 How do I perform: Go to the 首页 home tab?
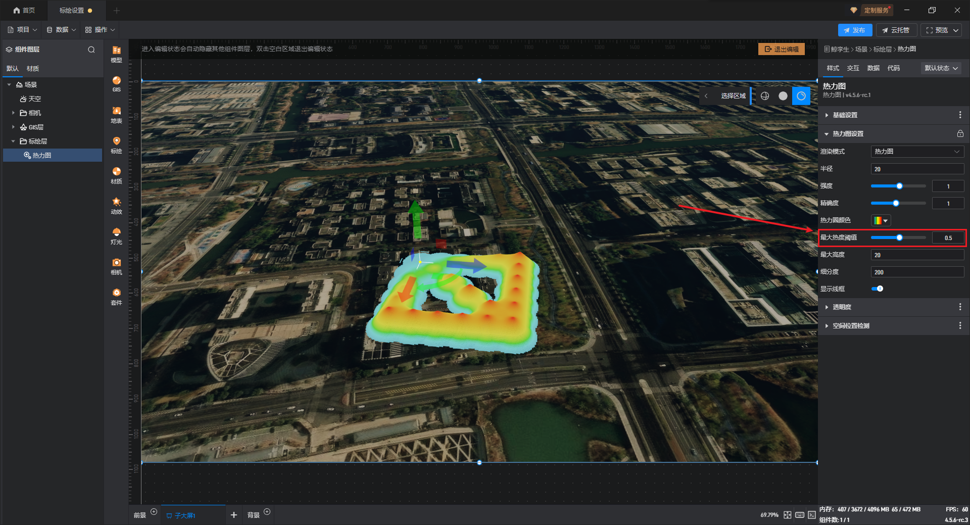point(24,11)
